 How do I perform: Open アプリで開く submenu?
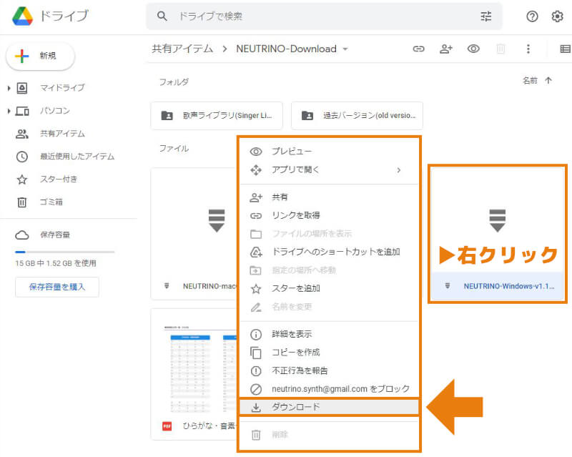(x=329, y=169)
